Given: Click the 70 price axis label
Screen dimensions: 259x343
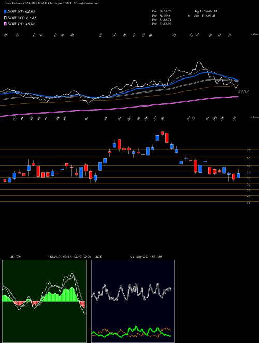Looking at the screenshot, I should tap(248, 150).
